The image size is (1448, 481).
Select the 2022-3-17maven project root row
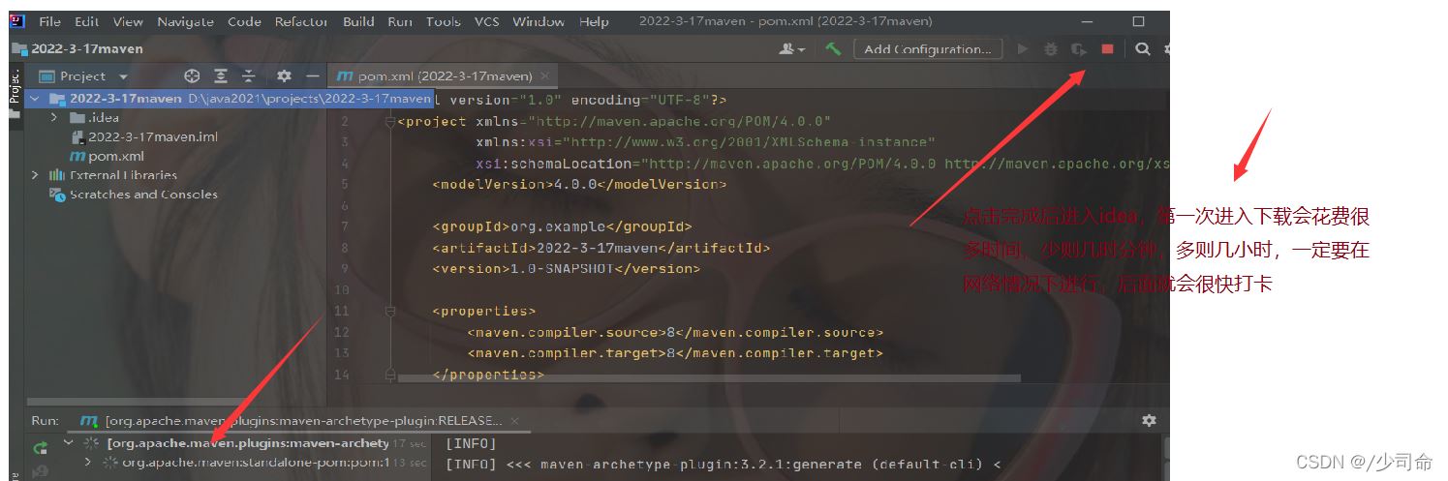point(231,98)
